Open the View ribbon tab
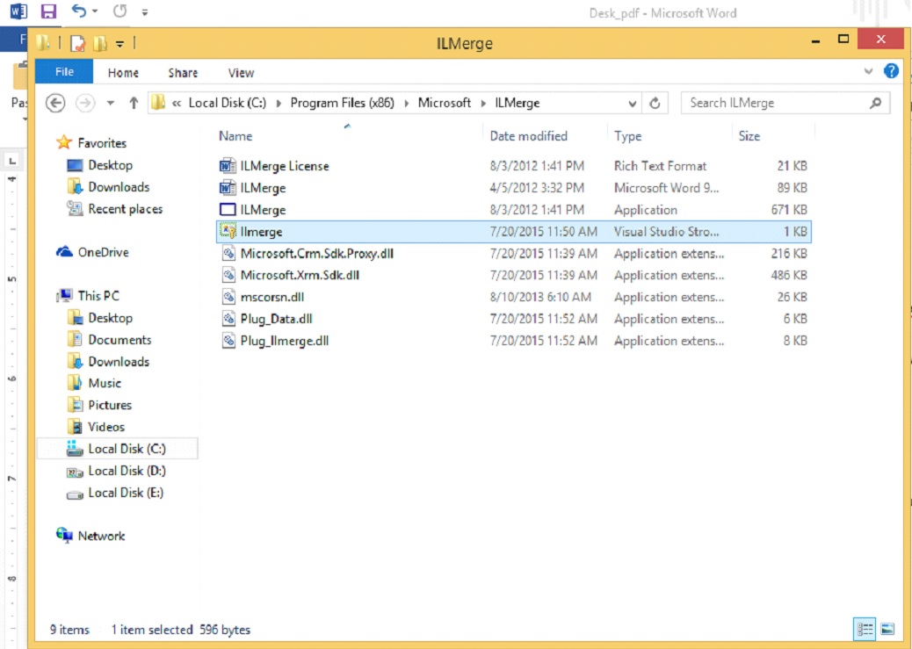 point(241,73)
